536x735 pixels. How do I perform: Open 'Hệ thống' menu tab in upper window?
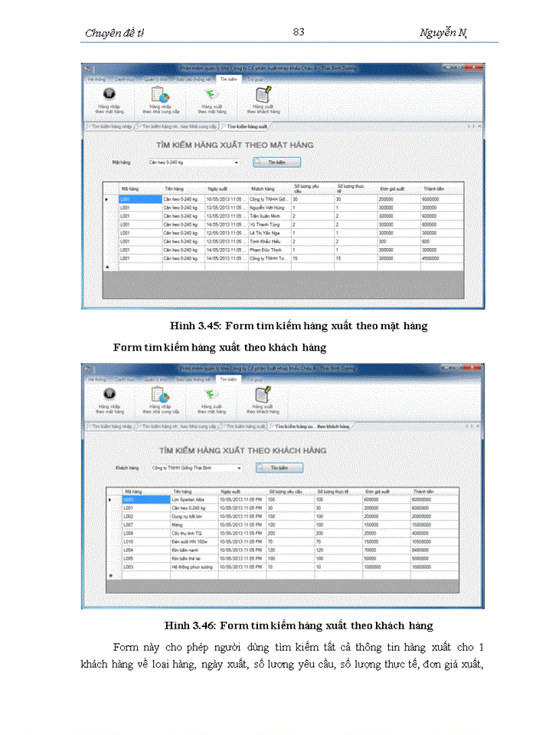pos(96,80)
